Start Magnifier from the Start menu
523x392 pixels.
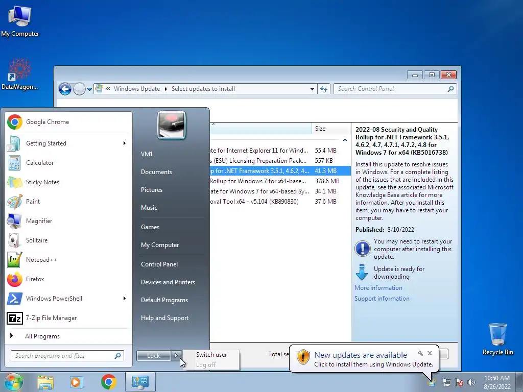tap(68, 220)
